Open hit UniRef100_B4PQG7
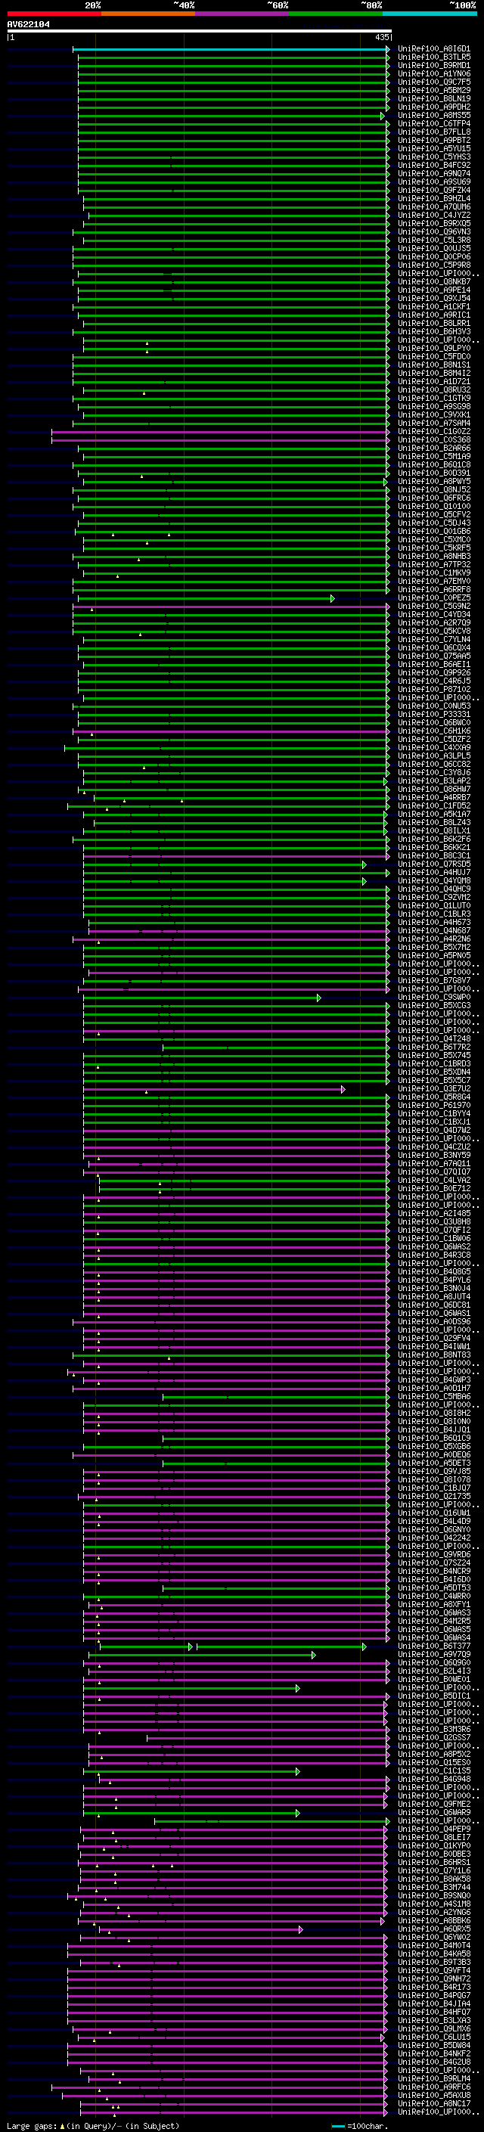Viewport: 484px width, 2132px height. tap(434, 1995)
